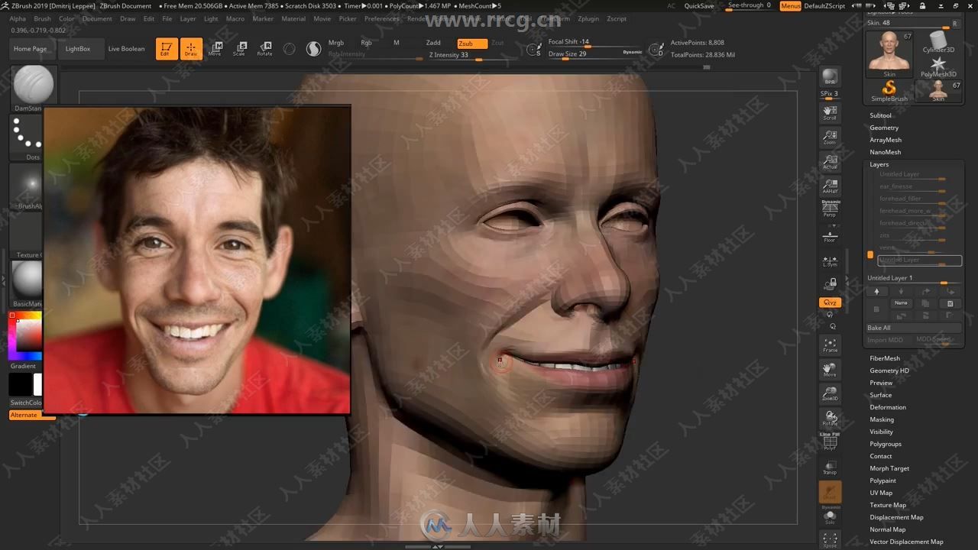Click the sculptris sphere icon near Rotate
The image size is (978, 550).
coord(290,49)
